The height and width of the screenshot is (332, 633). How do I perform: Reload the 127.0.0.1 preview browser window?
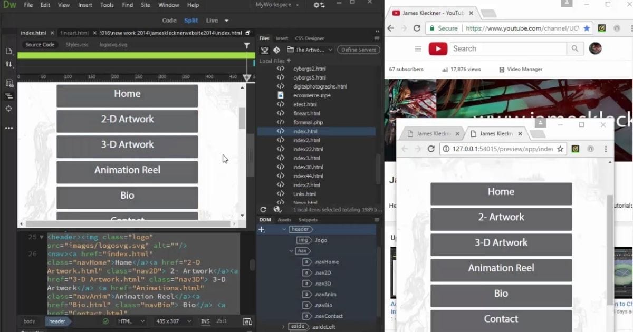431,149
